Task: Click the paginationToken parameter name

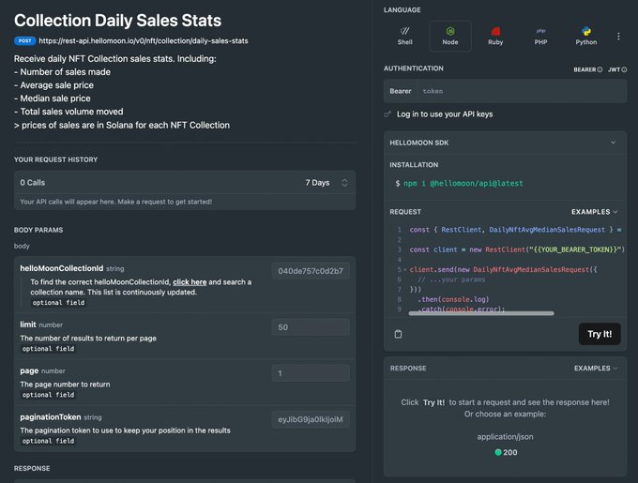Action: [x=51, y=416]
